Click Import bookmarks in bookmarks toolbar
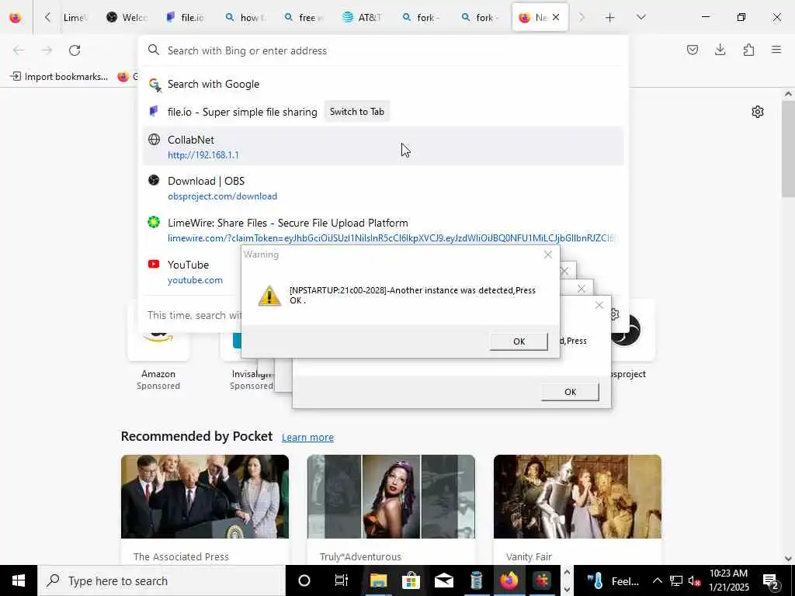 pyautogui.click(x=59, y=77)
